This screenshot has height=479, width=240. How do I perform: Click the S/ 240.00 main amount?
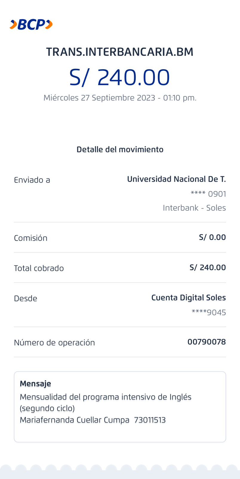(x=120, y=78)
